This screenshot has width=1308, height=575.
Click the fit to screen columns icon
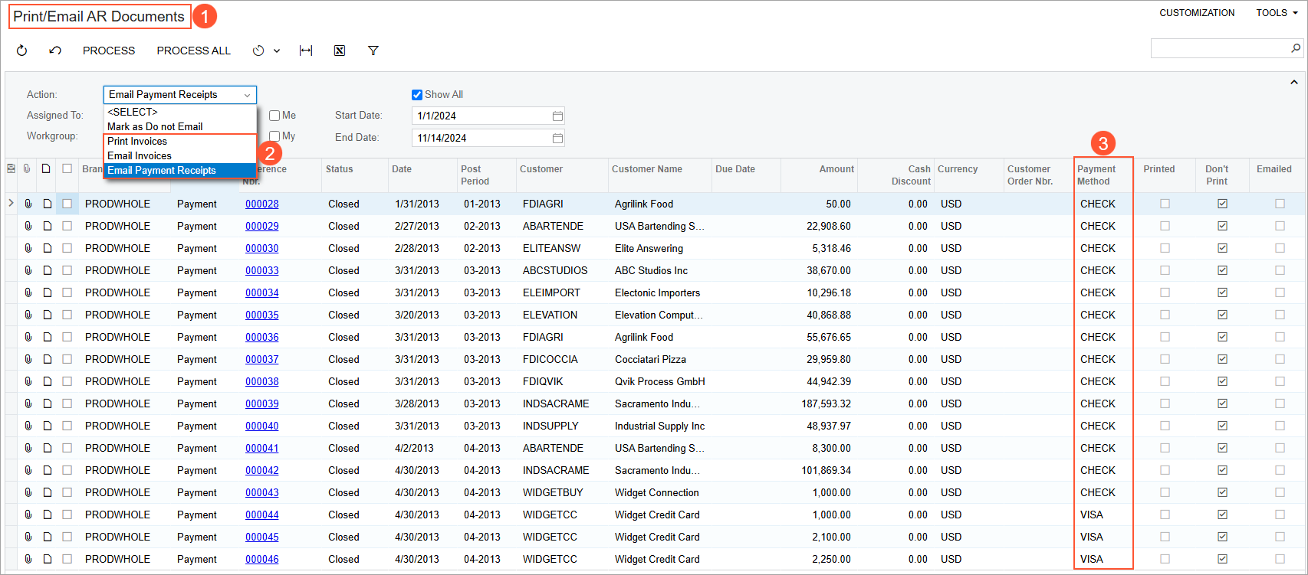click(306, 51)
